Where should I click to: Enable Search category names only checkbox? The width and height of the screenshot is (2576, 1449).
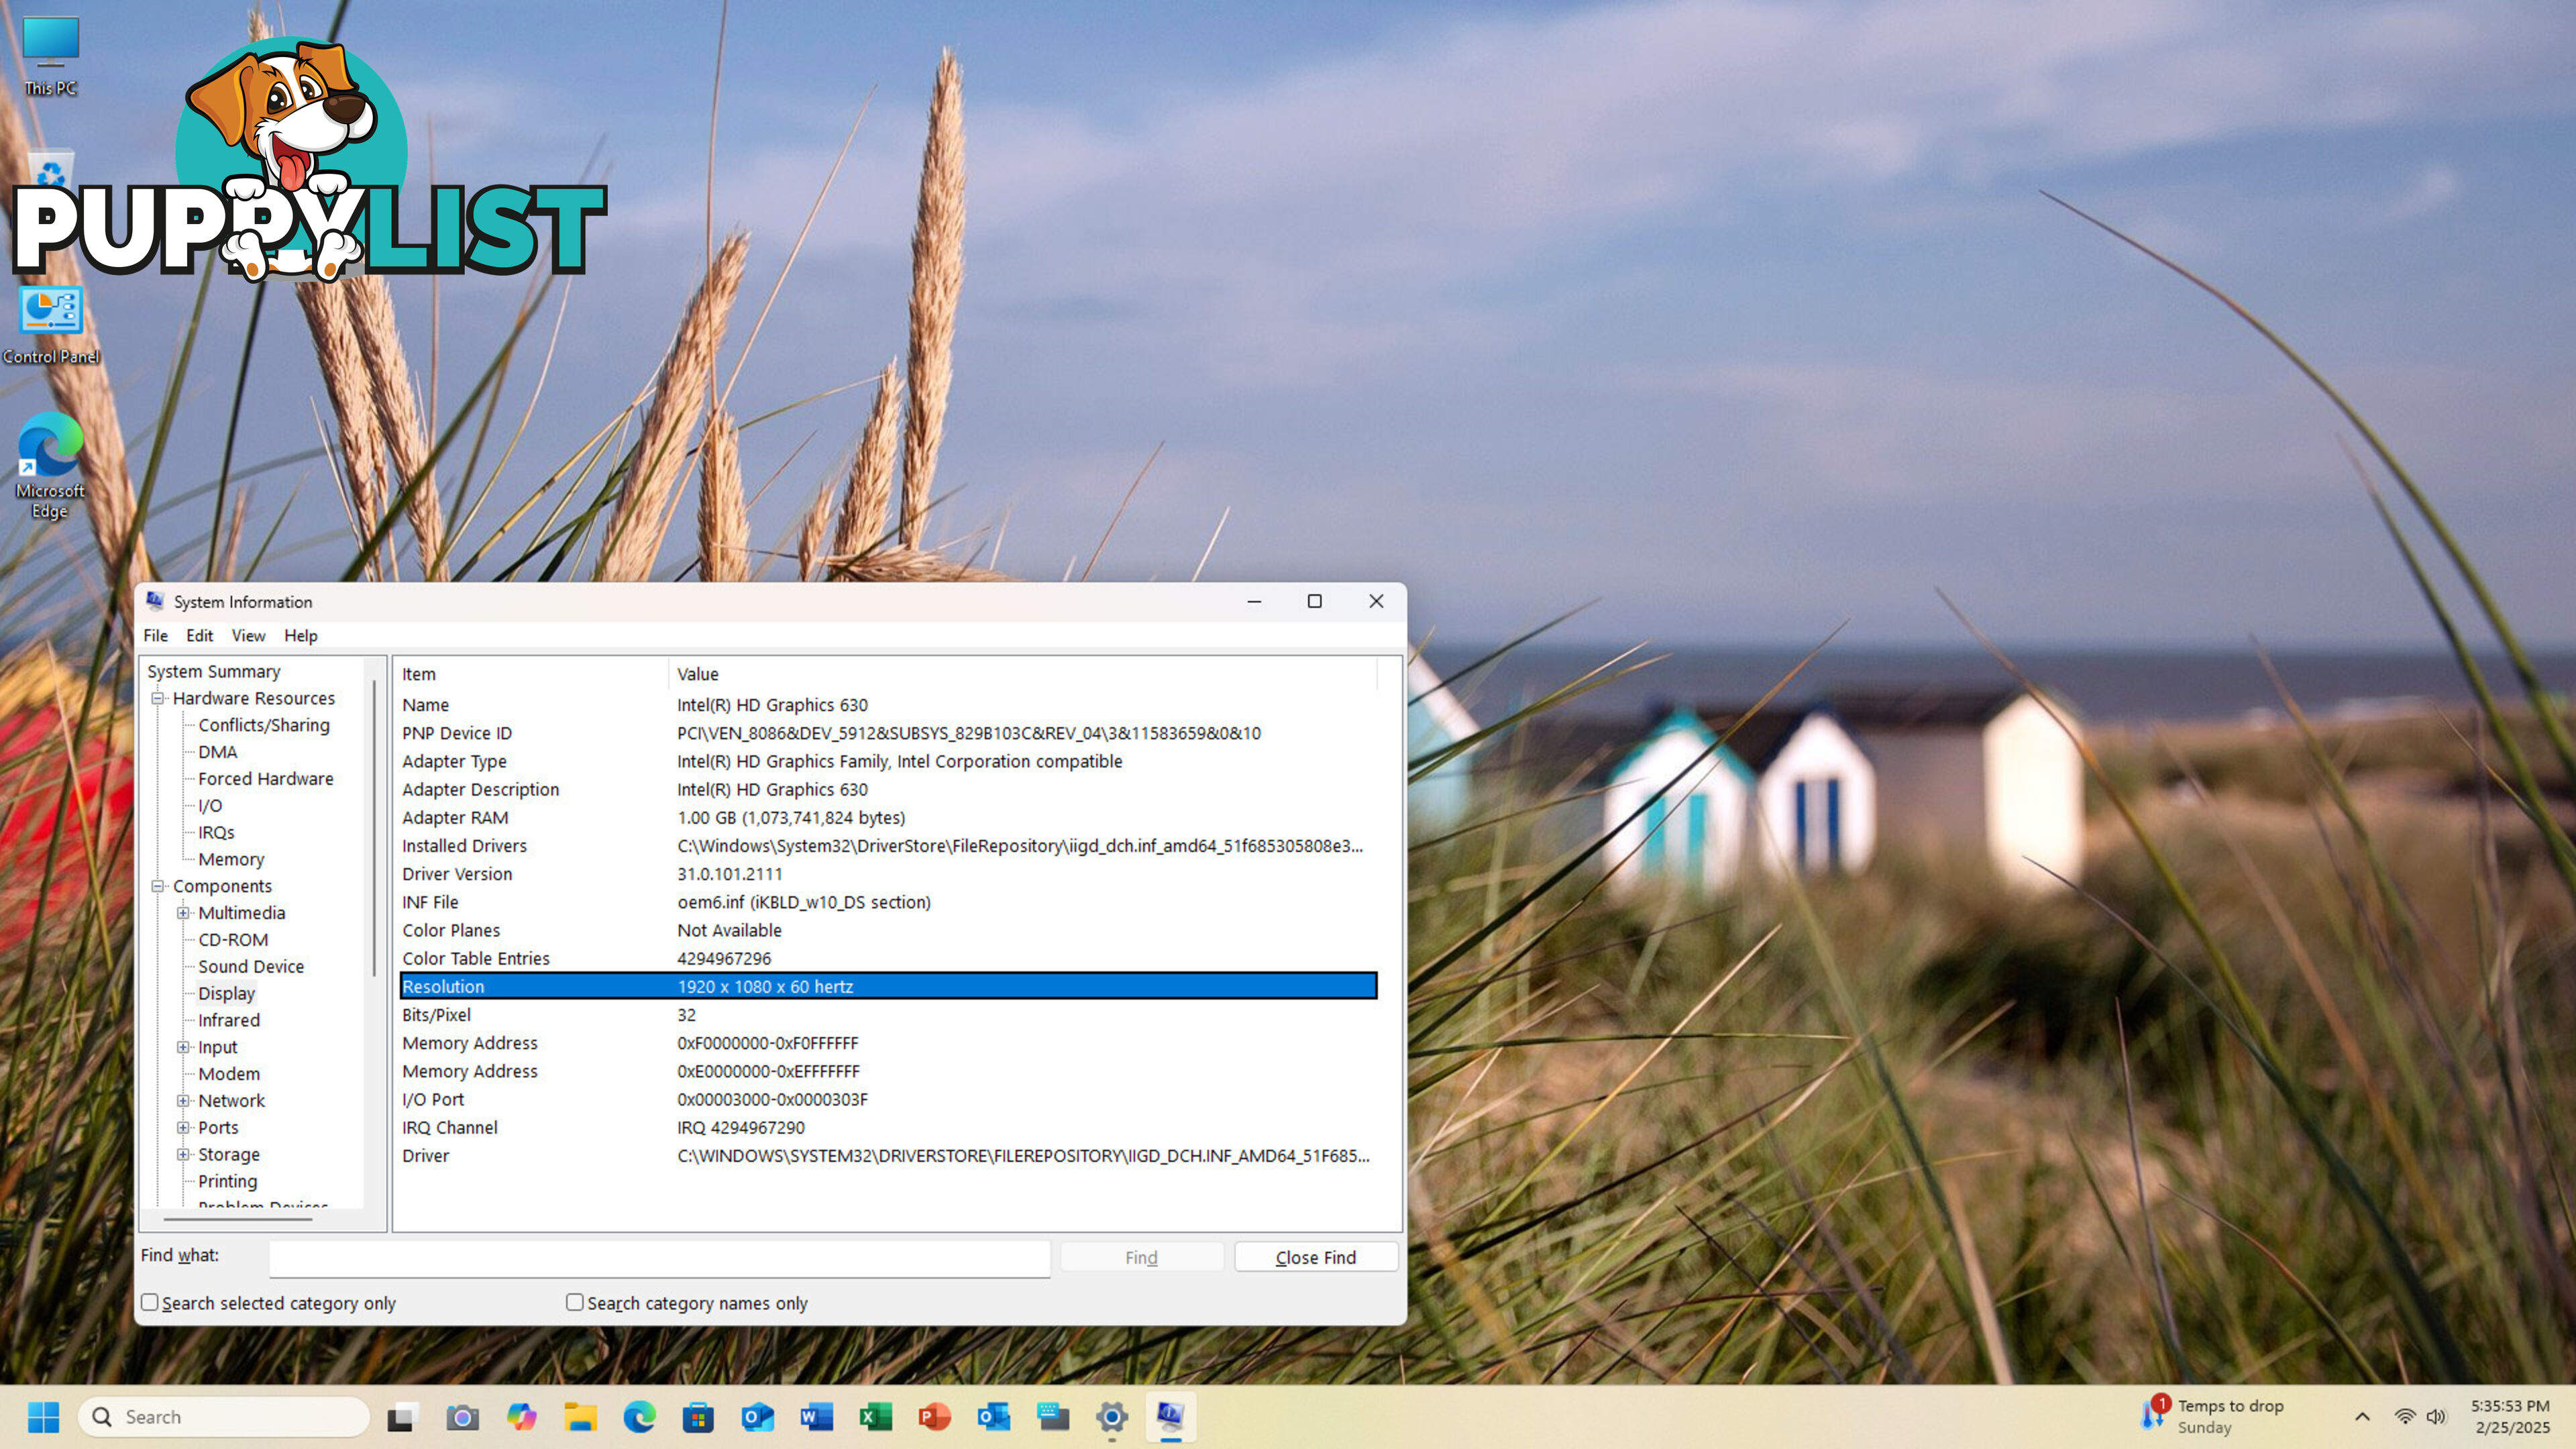click(x=574, y=1302)
